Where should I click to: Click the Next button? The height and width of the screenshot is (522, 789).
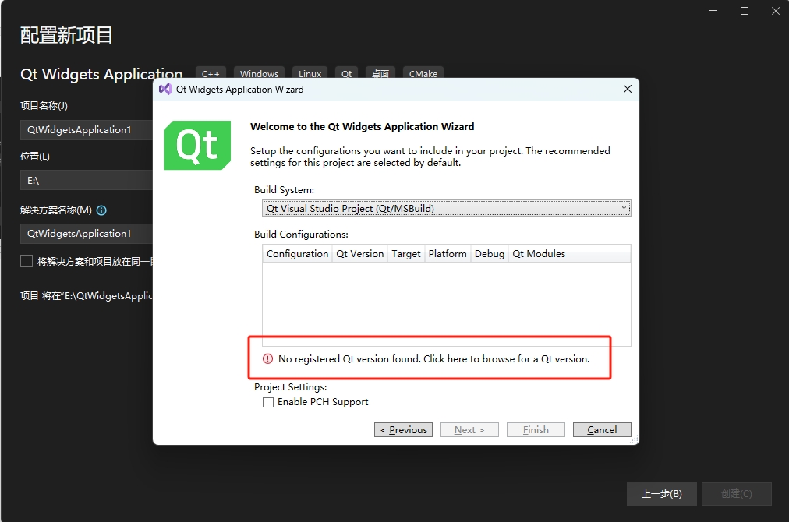click(x=469, y=429)
